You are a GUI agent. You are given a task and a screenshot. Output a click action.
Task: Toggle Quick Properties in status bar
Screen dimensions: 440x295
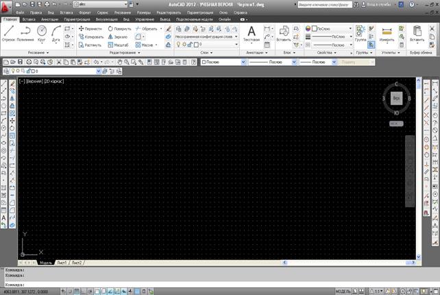point(144,292)
